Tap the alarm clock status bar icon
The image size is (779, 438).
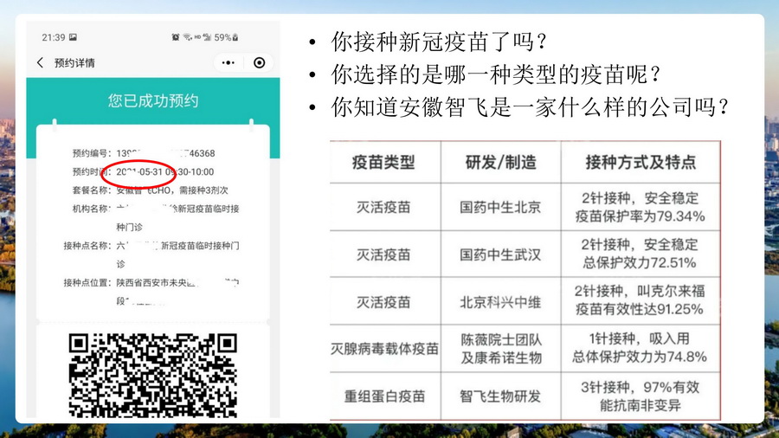pos(176,37)
